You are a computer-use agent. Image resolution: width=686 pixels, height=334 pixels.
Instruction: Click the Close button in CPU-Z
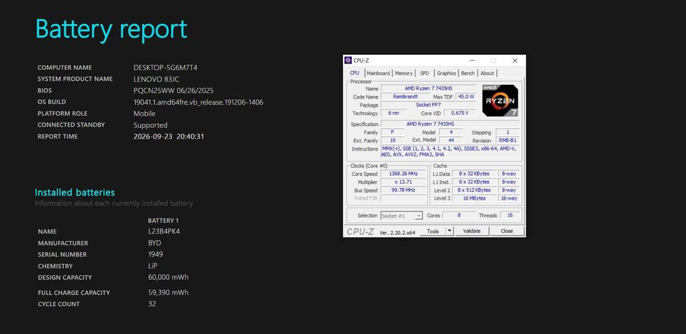(x=507, y=231)
